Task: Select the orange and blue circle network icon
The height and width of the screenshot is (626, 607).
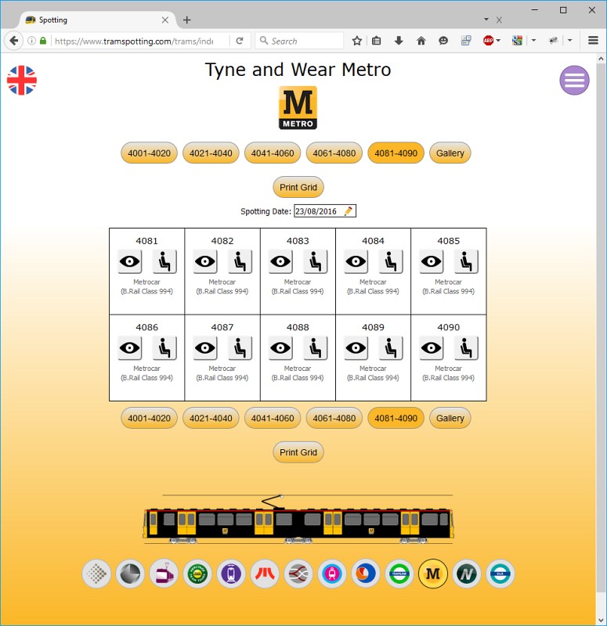Action: point(366,574)
